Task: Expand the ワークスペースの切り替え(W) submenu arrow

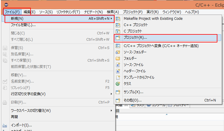Action: 111,111
